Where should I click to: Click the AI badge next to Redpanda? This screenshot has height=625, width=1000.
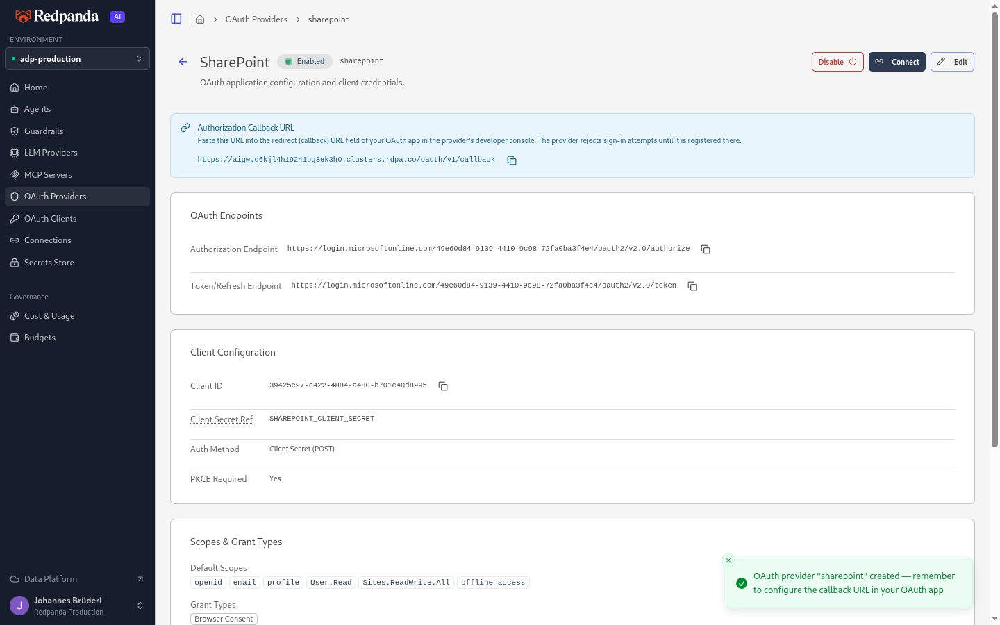(117, 17)
